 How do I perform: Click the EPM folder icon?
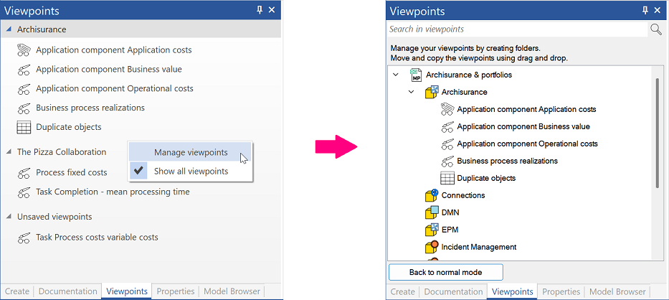coord(432,230)
